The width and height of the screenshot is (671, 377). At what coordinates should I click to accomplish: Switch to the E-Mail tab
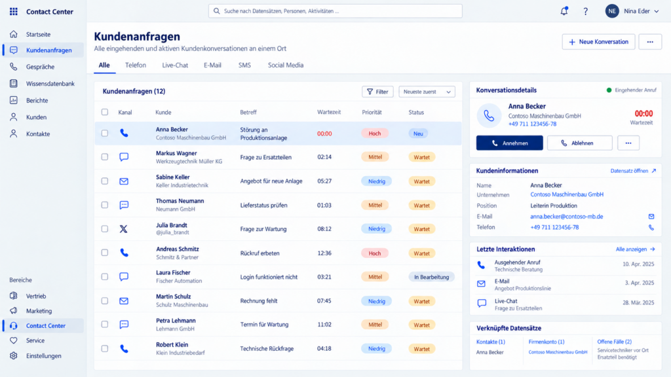pyautogui.click(x=212, y=65)
